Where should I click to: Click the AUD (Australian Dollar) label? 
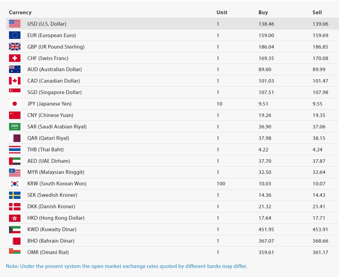tap(54, 69)
